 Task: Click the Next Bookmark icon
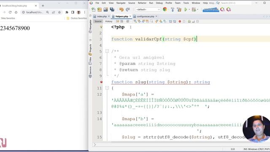pos(161,22)
